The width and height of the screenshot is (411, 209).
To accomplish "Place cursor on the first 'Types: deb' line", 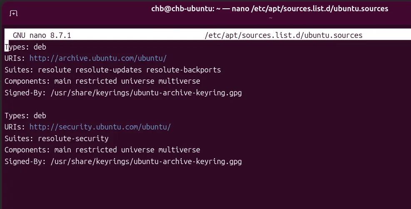I will pos(25,47).
